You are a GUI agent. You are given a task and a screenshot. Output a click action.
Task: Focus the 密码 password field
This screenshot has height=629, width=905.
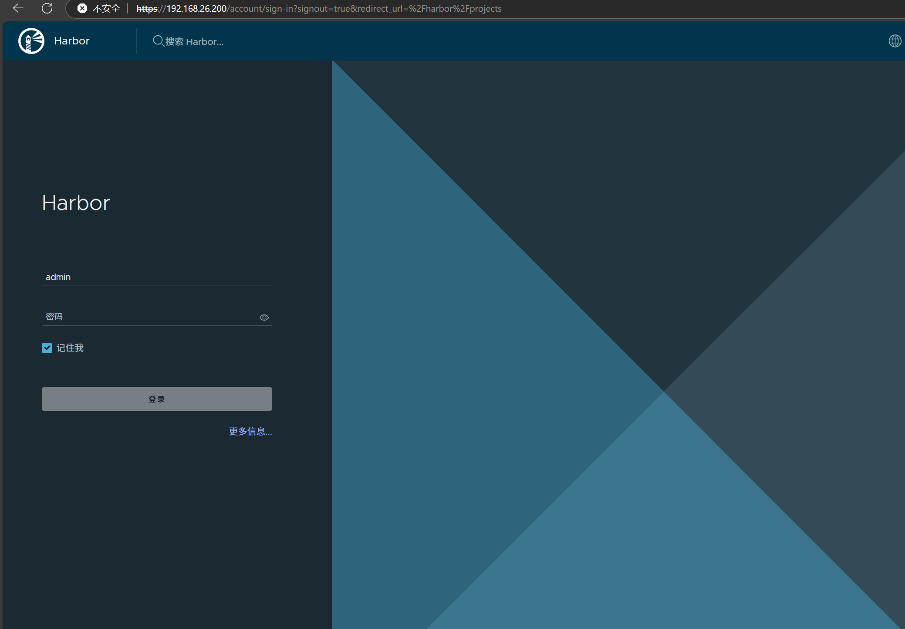148,317
